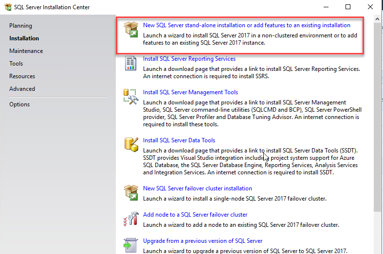Click the Management Tools hammer icon
Screen dimensions: 383x254
(x=131, y=97)
